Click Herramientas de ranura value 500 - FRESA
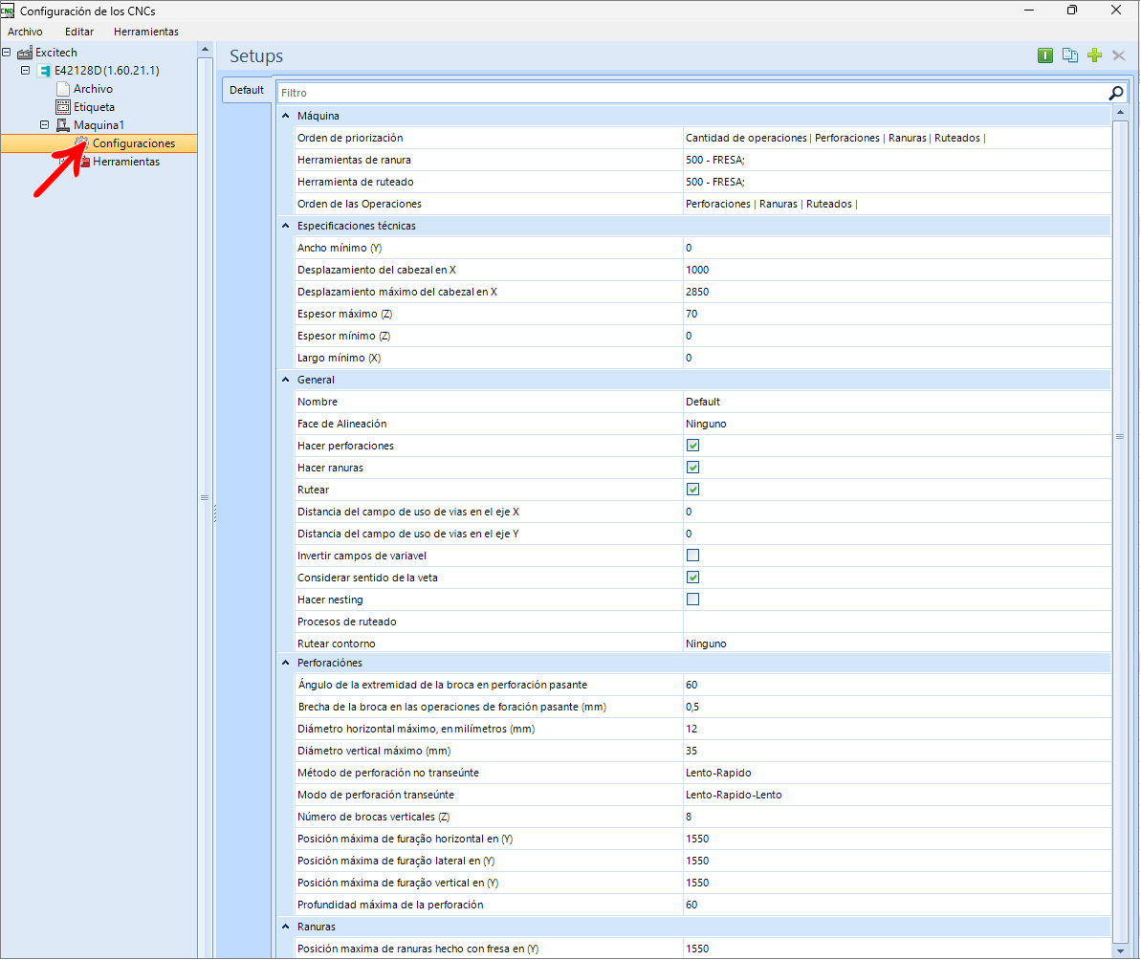This screenshot has width=1141, height=960. point(896,160)
